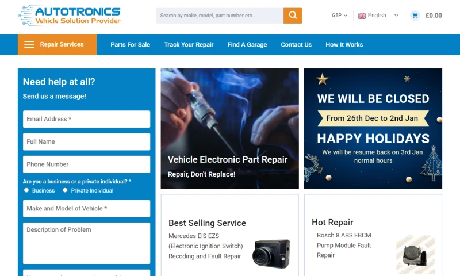460x276 pixels.
Task: Open the GBP currency dropdown
Action: coord(339,16)
